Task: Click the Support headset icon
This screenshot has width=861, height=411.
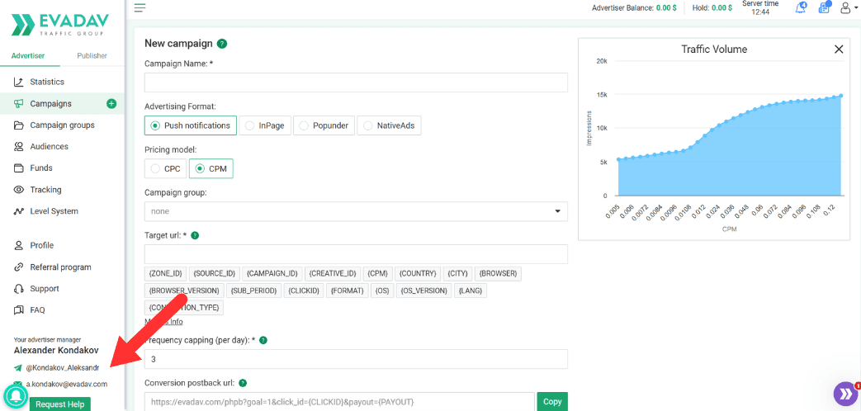Action: coord(19,289)
